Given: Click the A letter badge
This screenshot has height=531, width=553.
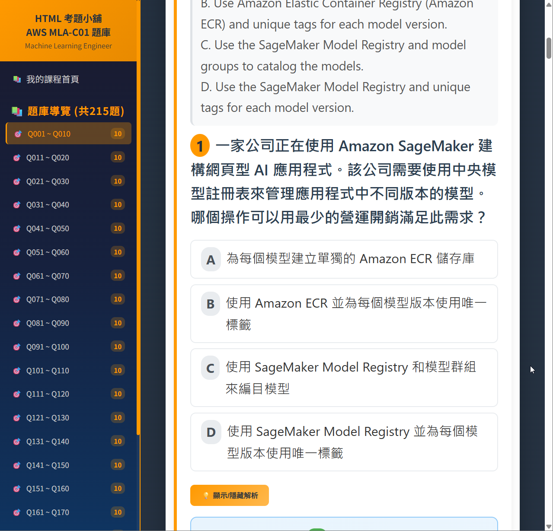Looking at the screenshot, I should [x=211, y=260].
